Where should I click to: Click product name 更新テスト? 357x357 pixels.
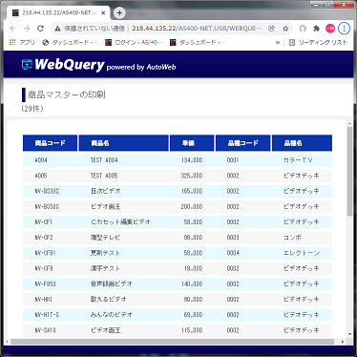(x=105, y=253)
